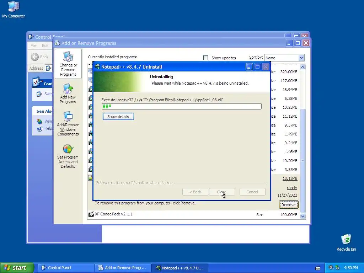Toggle the Show updates checkbox
The image size is (364, 273).
205,58
